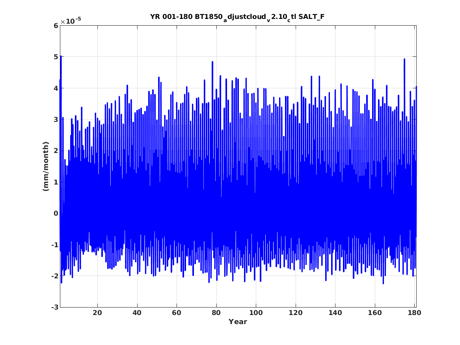Click x-axis tick label 80
The height and width of the screenshot is (345, 460).
pyautogui.click(x=216, y=313)
